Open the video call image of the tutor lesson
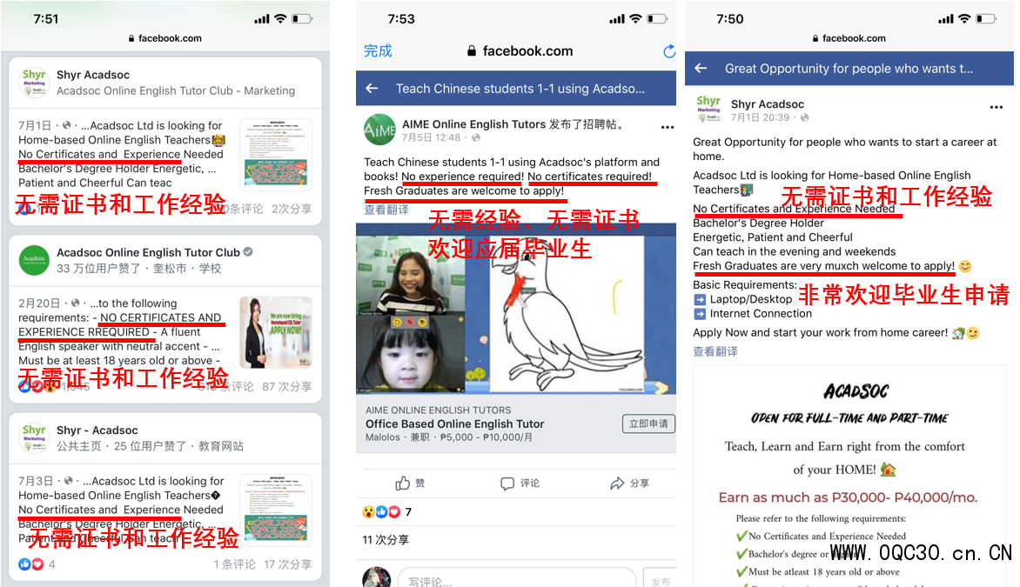Viewport: 1020px width, 587px height. coord(516,309)
